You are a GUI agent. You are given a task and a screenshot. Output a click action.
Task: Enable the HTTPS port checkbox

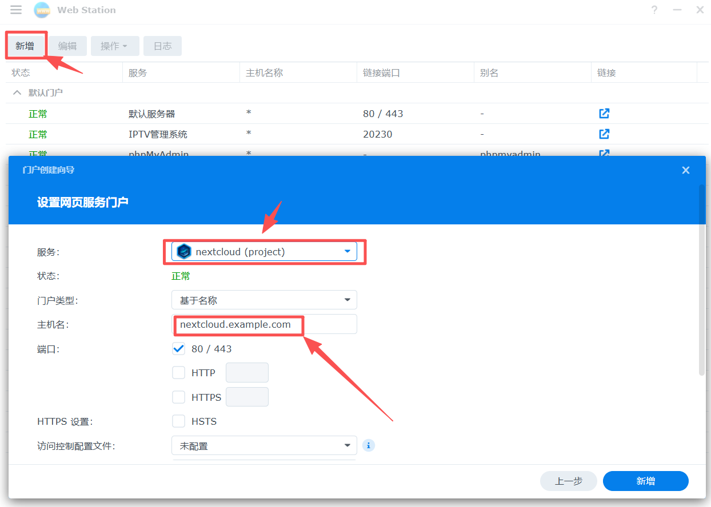click(x=179, y=397)
